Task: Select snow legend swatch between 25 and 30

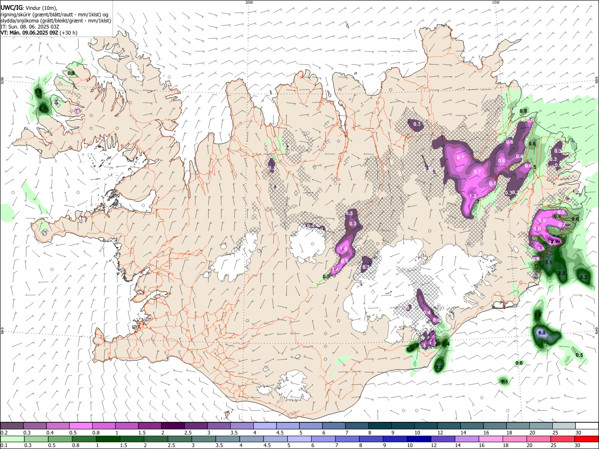Action: click(564, 426)
